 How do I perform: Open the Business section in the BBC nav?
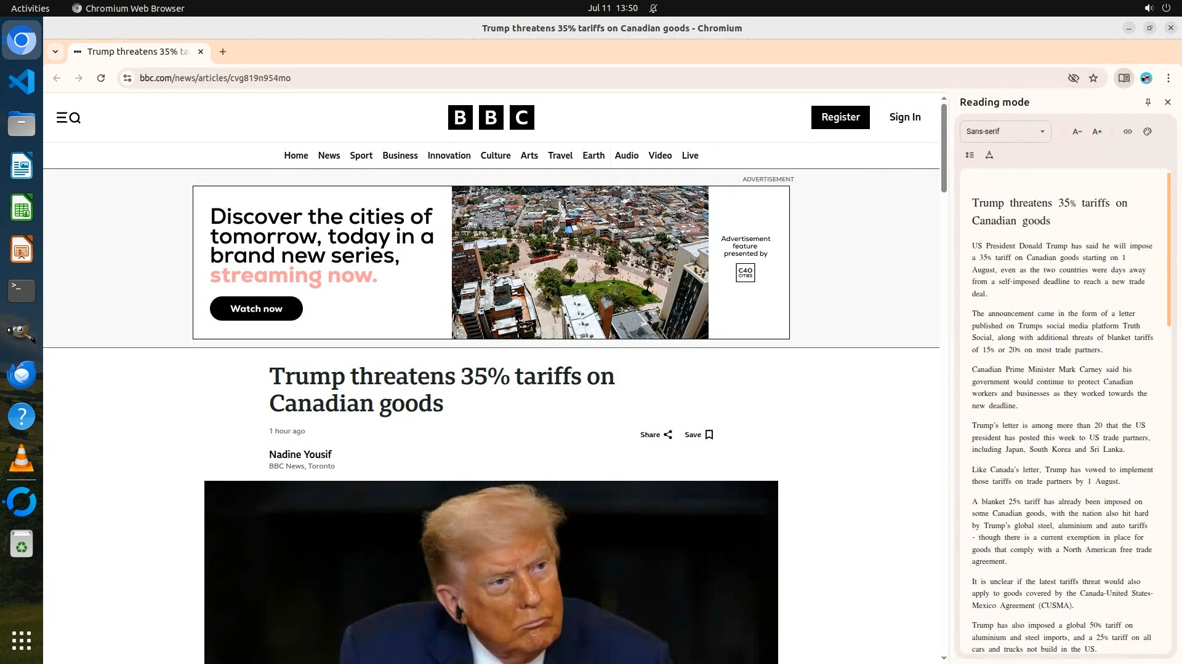(x=400, y=156)
